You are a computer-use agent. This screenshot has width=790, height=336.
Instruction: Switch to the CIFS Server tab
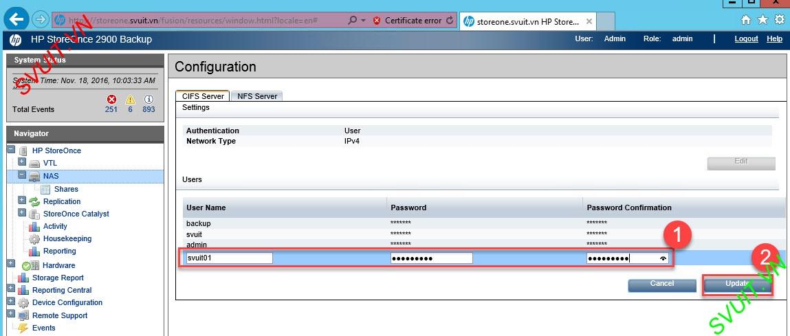pyautogui.click(x=203, y=96)
